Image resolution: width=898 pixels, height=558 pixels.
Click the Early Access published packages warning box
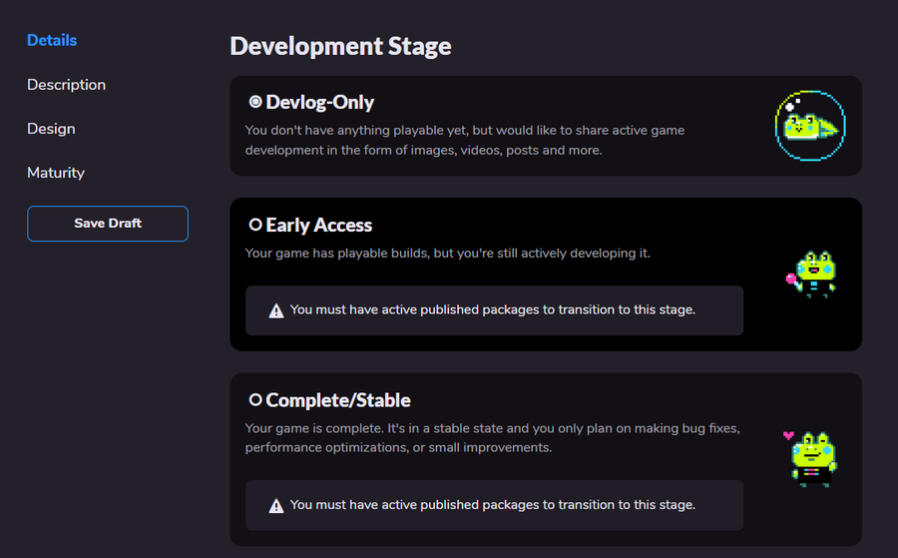(494, 310)
